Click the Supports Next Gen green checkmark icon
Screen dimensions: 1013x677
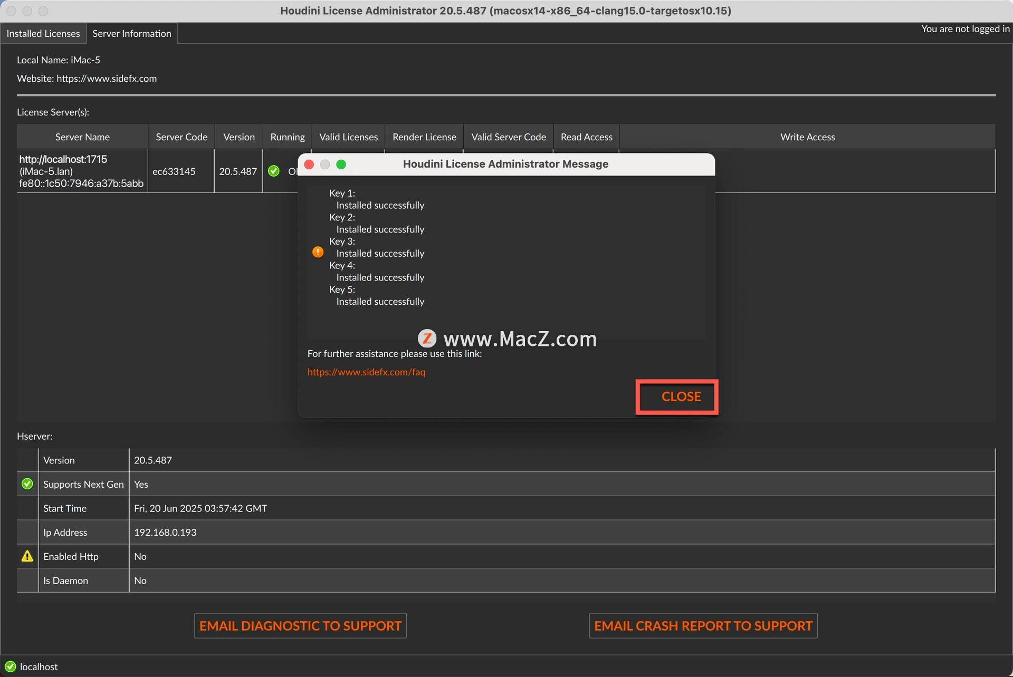point(27,484)
